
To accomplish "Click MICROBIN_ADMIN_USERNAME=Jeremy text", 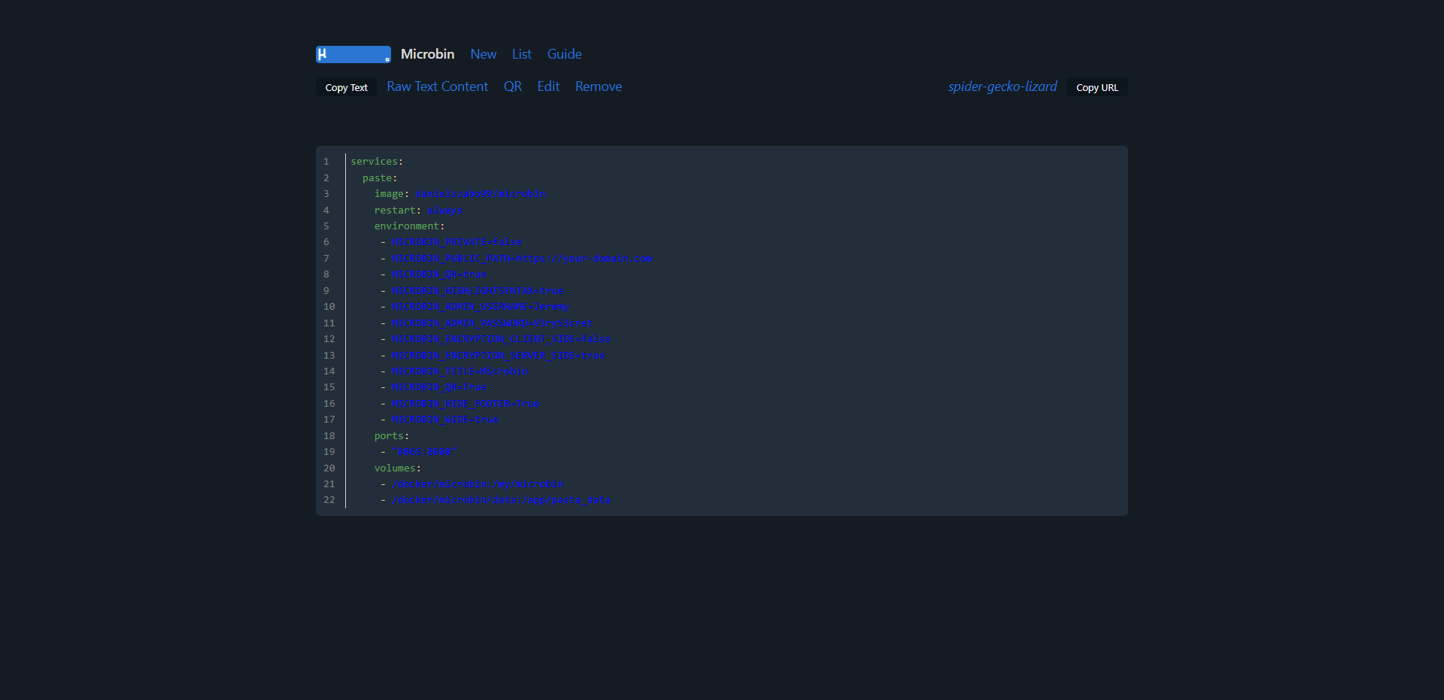I will coord(480,307).
